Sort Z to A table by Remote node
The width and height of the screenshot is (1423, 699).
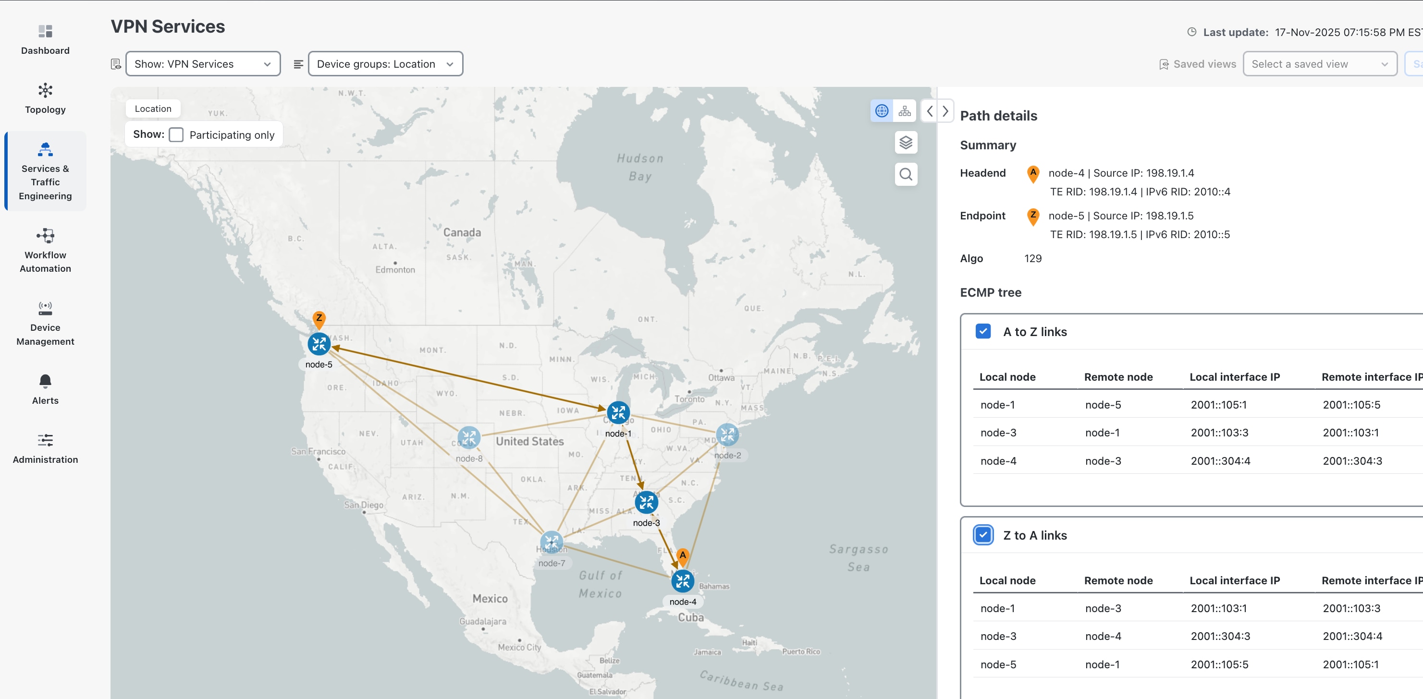click(1118, 580)
